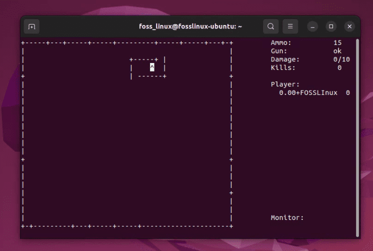The image size is (373, 251).
Task: Click the player entry 0.00+FOSSLInux
Action: (308, 93)
